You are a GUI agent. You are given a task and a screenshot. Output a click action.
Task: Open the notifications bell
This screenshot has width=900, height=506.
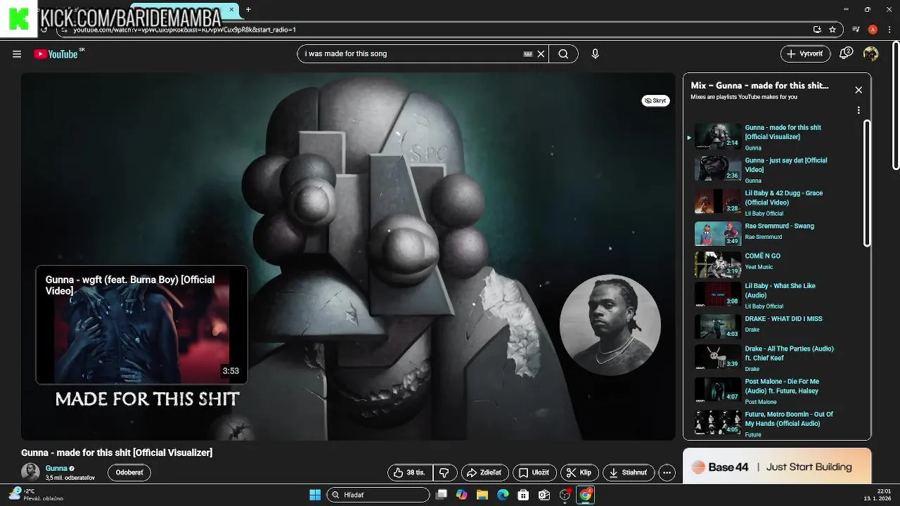coord(847,53)
